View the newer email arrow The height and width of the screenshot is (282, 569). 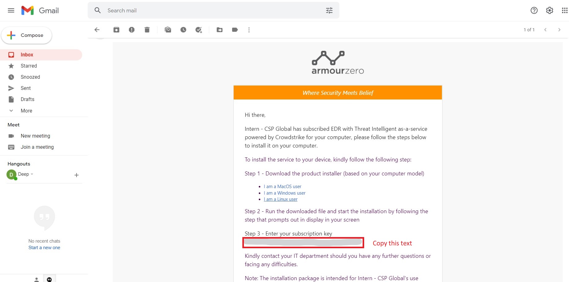pyautogui.click(x=545, y=30)
